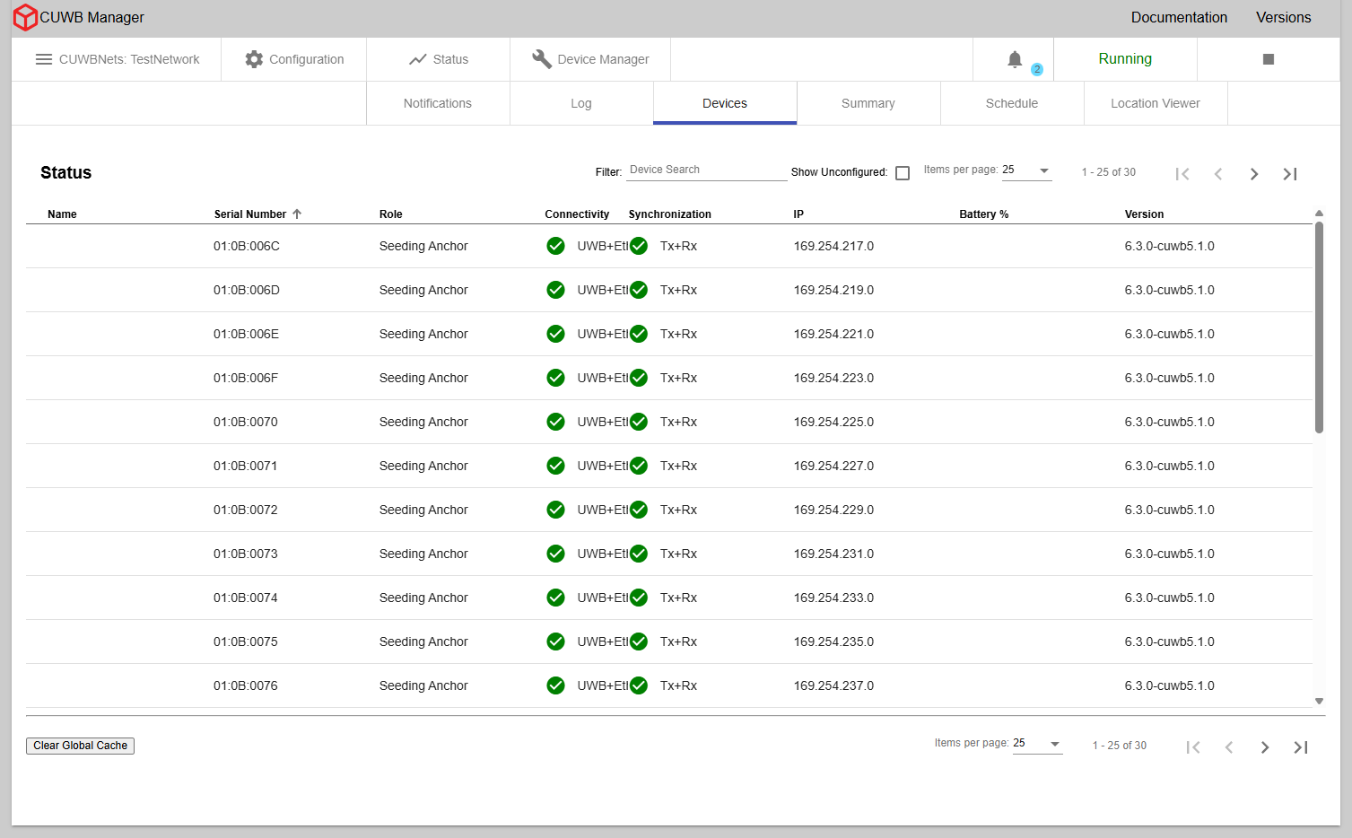Stop the network with square icon
The width and height of the screenshot is (1352, 838).
coord(1268,59)
